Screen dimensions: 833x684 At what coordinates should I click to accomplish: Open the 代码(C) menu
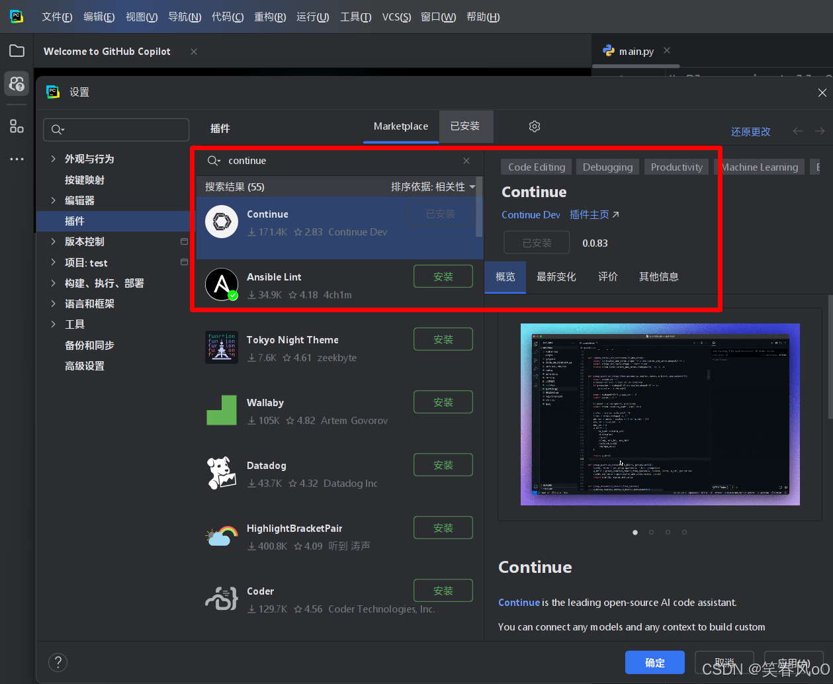[x=228, y=17]
